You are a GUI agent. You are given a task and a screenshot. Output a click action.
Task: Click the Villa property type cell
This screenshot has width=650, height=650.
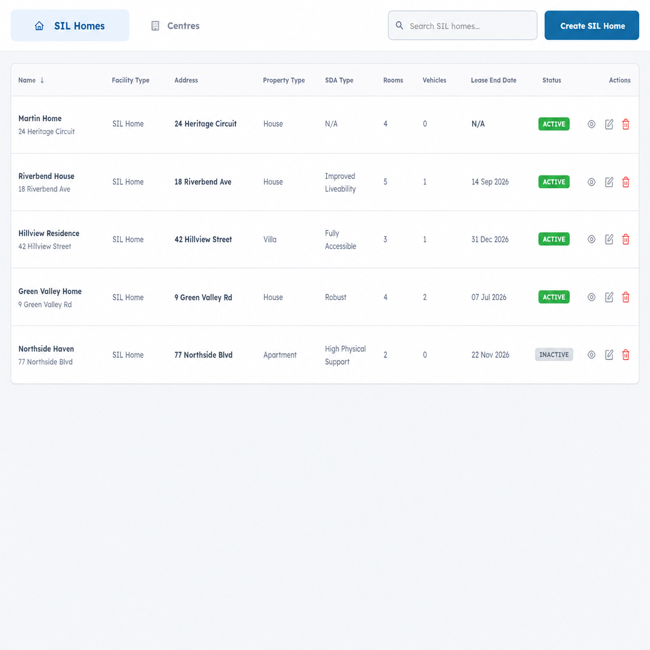click(x=270, y=239)
